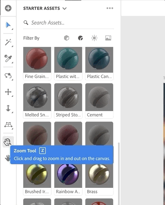Click the assets panel vertical scrollbar
165x205 pixels.
(119, 174)
